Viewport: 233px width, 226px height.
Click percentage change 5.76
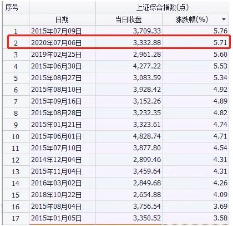[x=220, y=31]
